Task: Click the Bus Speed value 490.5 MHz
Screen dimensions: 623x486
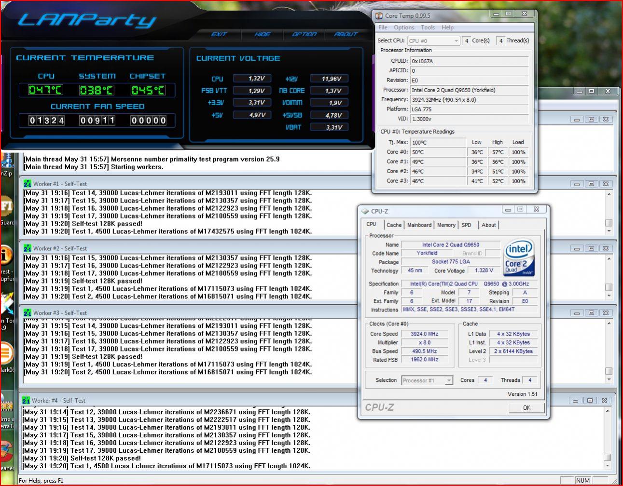Action: coord(424,351)
